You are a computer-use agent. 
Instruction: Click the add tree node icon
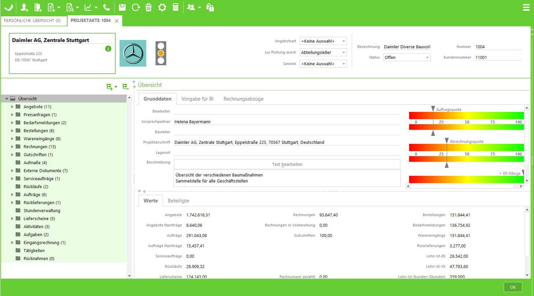pos(110,87)
